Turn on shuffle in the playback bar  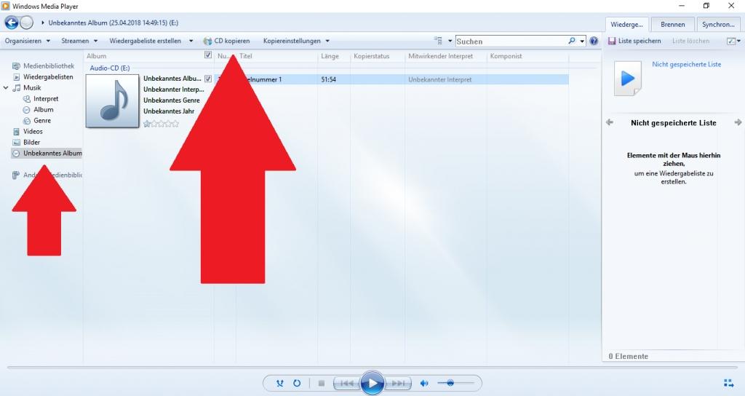point(280,383)
